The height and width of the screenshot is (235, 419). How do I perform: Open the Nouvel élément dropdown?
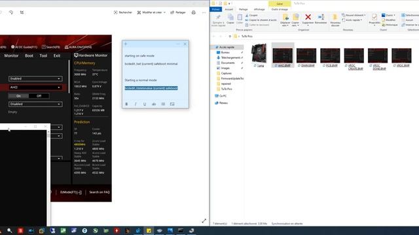[x=354, y=15]
